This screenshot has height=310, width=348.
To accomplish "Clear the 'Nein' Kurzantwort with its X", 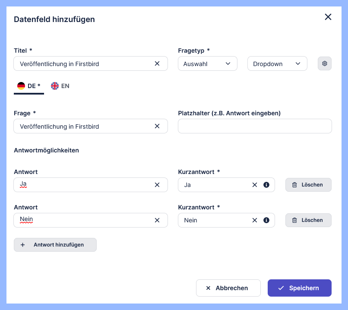I will [255, 220].
